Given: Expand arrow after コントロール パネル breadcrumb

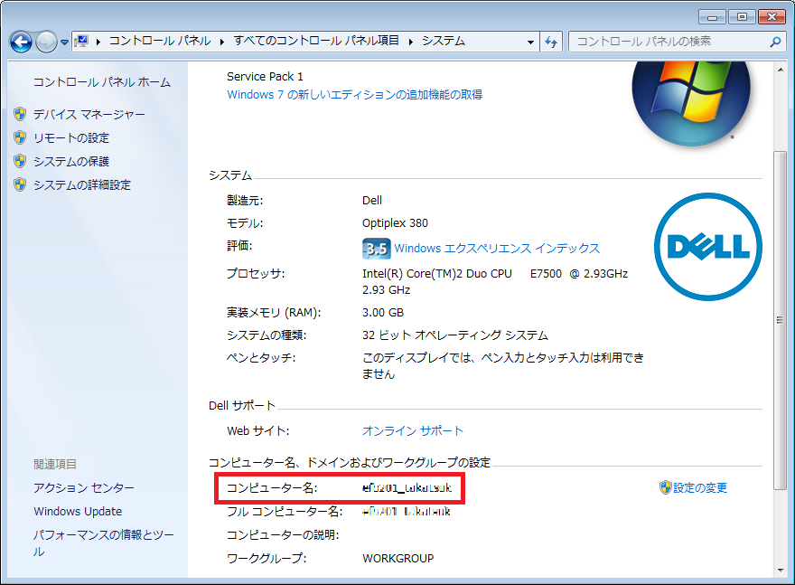Looking at the screenshot, I should click(222, 42).
